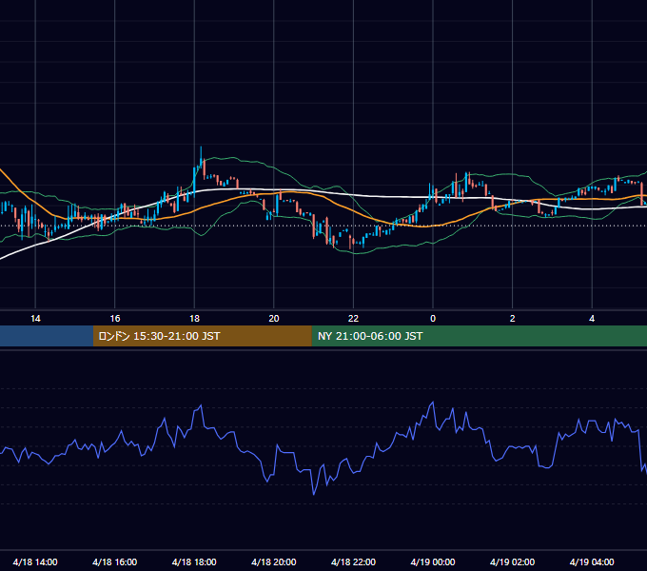Click the 20 hour axis label
Screen dimensions: 647x571
click(274, 319)
